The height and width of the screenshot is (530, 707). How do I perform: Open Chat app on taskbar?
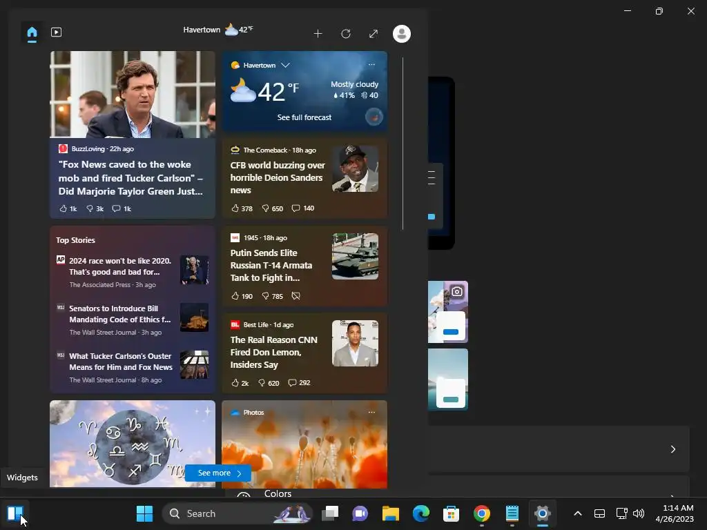pyautogui.click(x=360, y=513)
